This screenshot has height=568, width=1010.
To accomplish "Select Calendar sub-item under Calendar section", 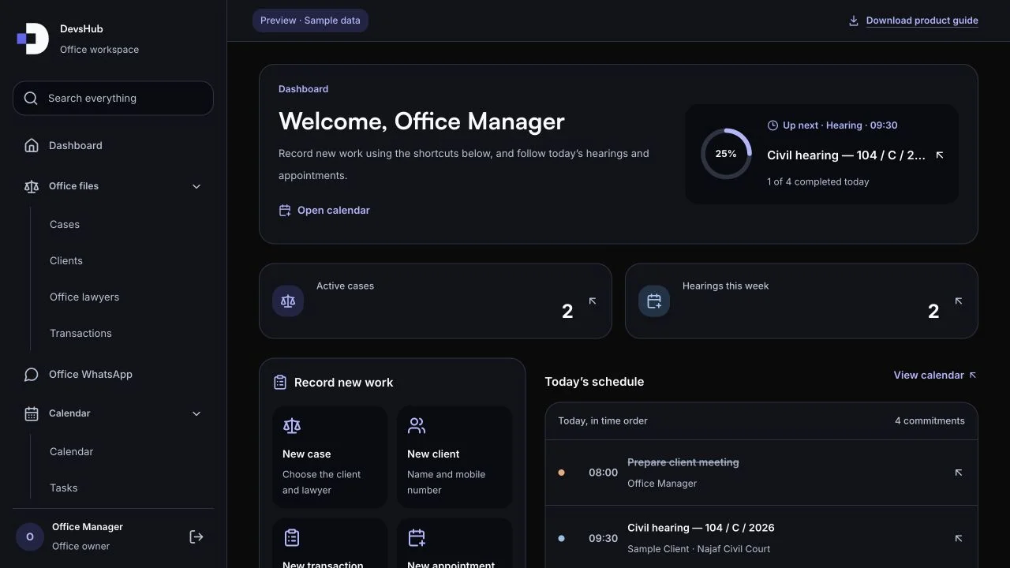I will (71, 452).
